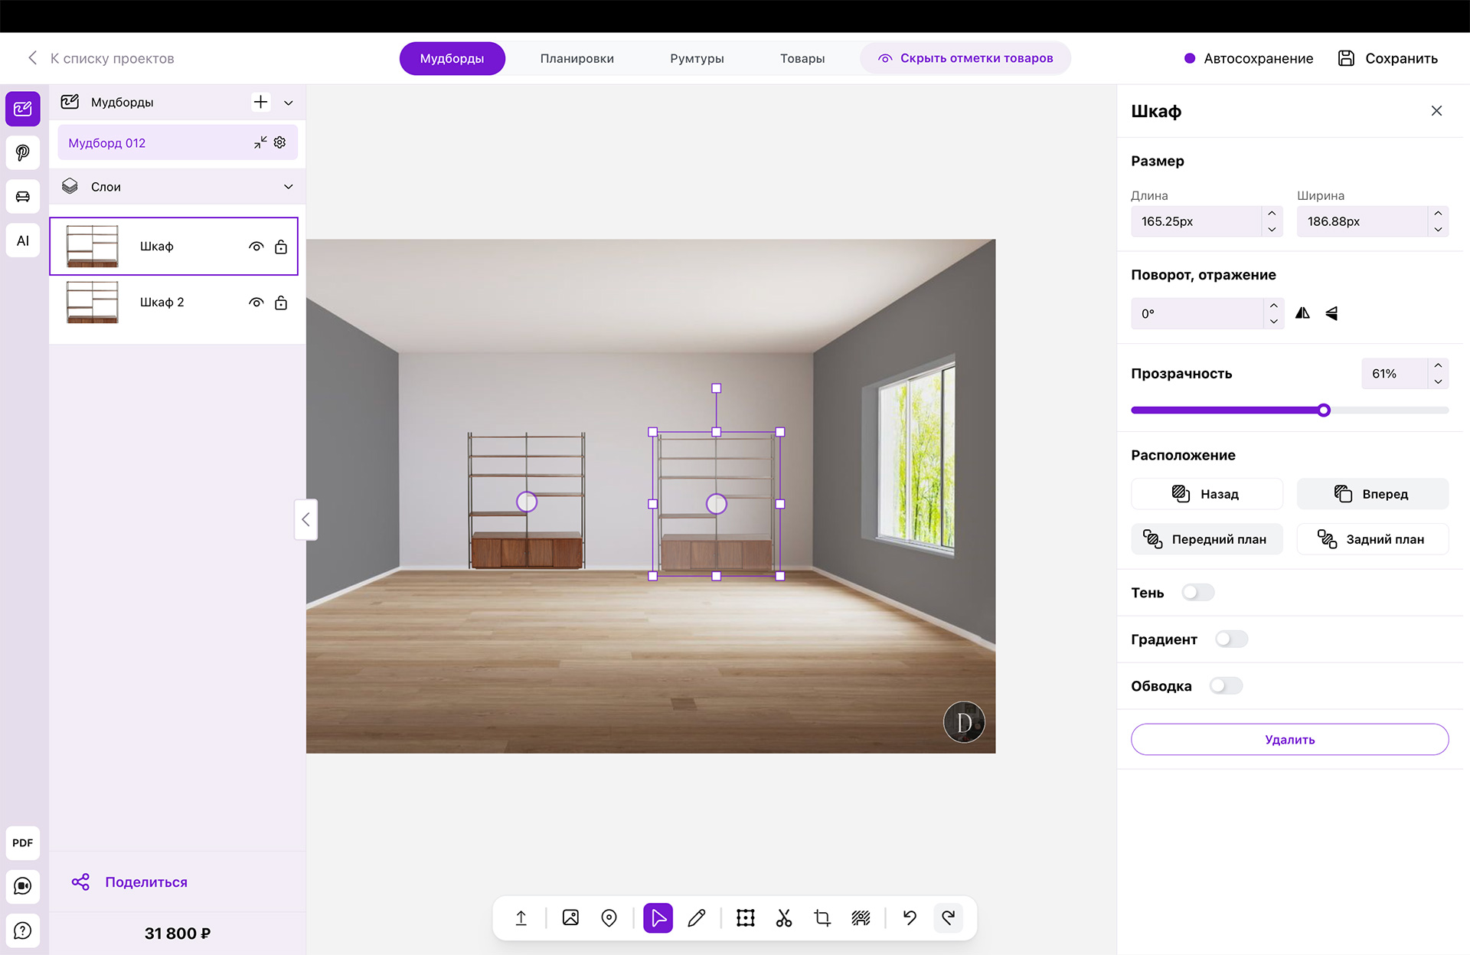Export project as PDF

(23, 842)
